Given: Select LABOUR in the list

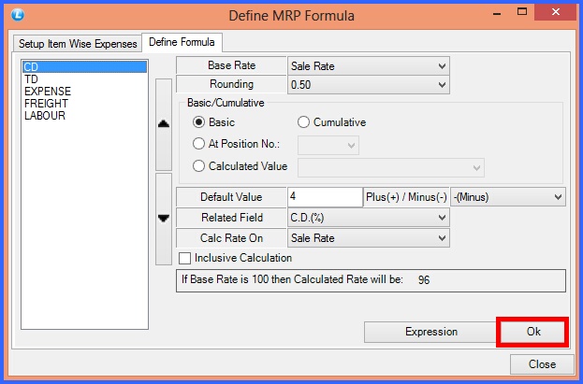Looking at the screenshot, I should coord(84,116).
